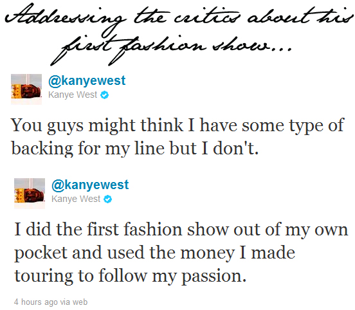The width and height of the screenshot is (355, 310).
Task: Click the word 'backing' in the first tweet
Action: (x=42, y=149)
